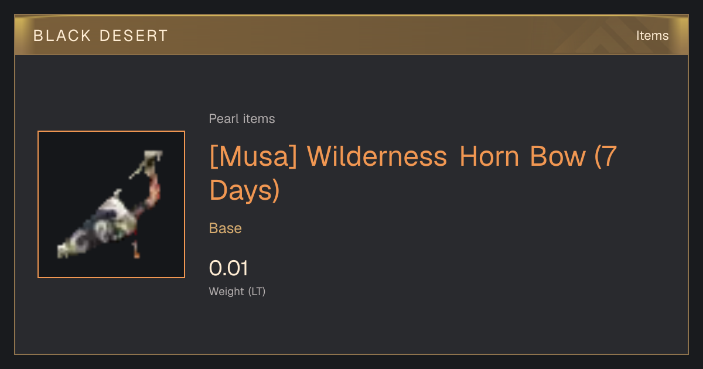Image resolution: width=703 pixels, height=369 pixels.
Task: Click the 0.01 weight value
Action: (x=229, y=269)
